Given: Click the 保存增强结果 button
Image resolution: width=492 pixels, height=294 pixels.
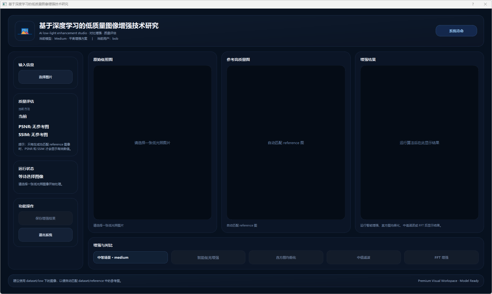Looking at the screenshot, I should click(x=46, y=218).
